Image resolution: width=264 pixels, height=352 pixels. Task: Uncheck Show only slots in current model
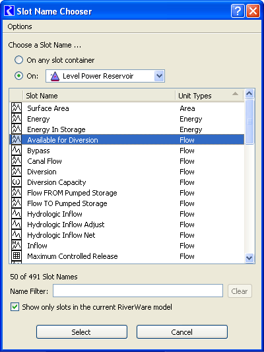[x=15, y=306]
